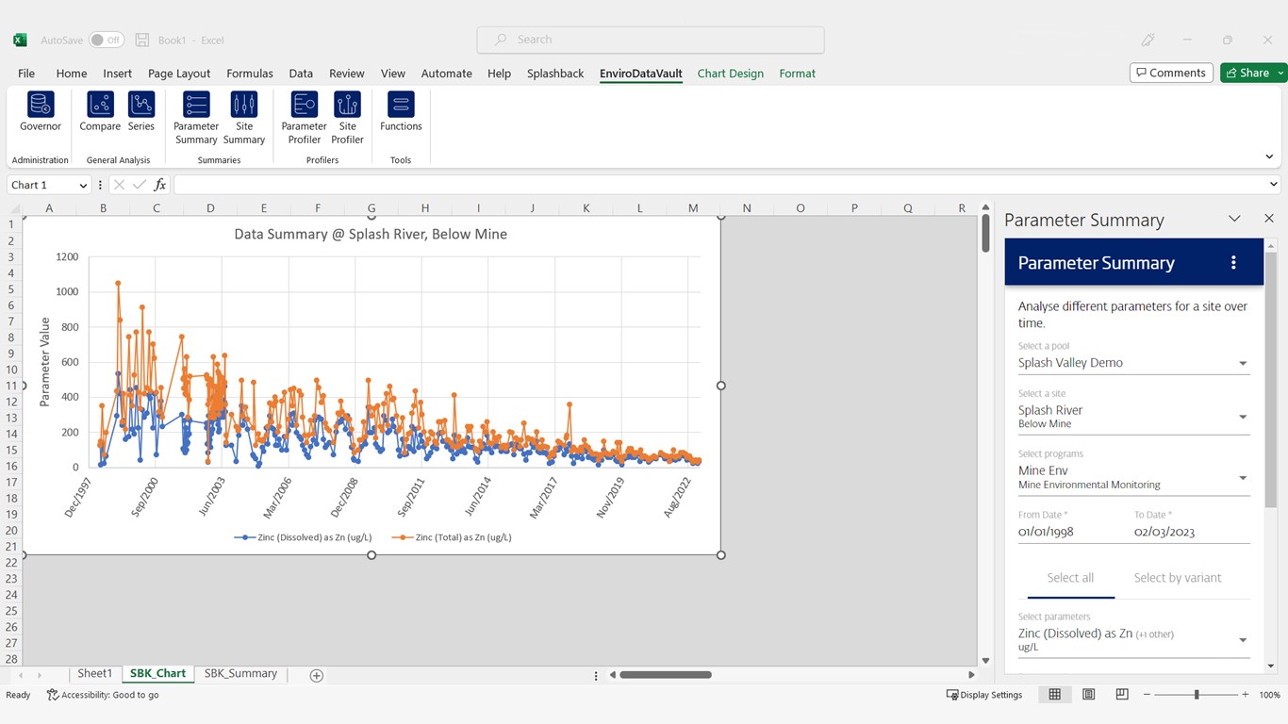Viewport: 1288px width, 724px height.
Task: Click the Excel app icon
Action: pyautogui.click(x=20, y=40)
